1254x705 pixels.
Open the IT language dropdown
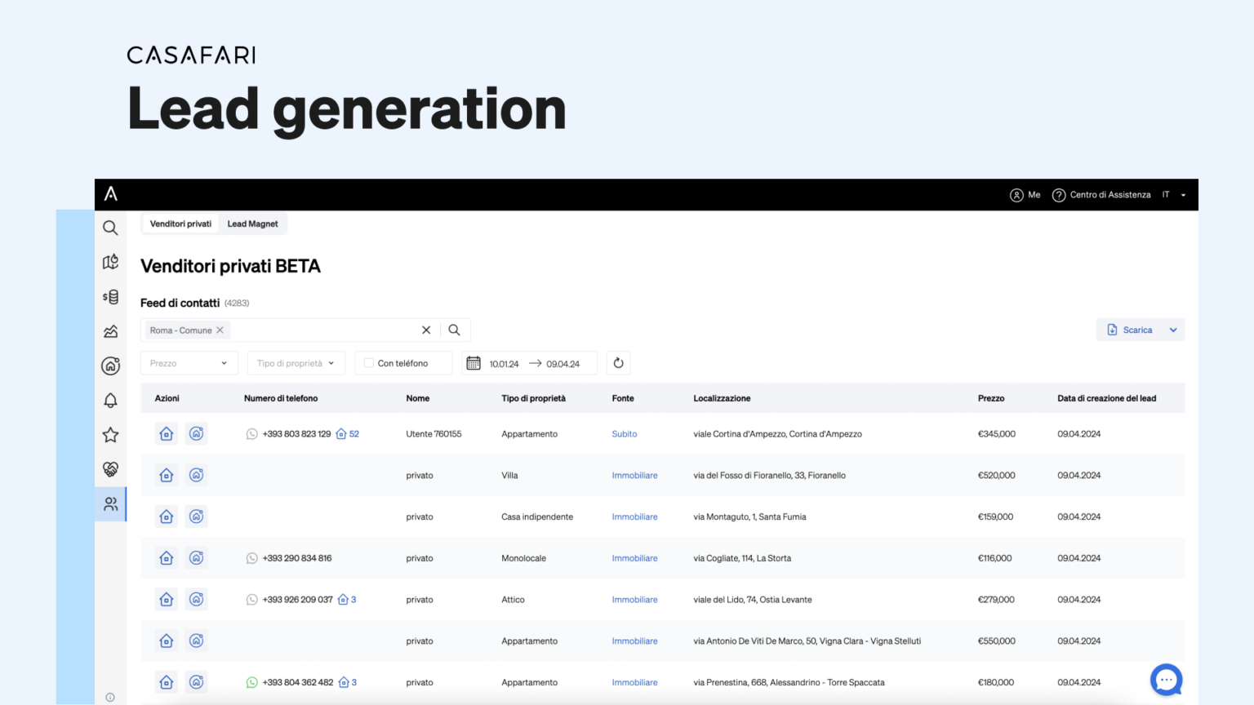click(x=1174, y=195)
